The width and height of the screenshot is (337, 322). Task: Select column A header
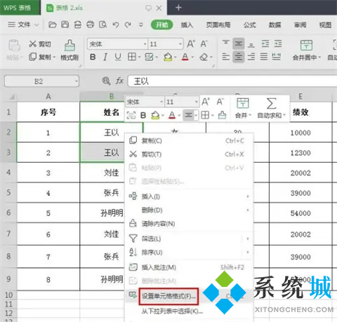coord(48,96)
